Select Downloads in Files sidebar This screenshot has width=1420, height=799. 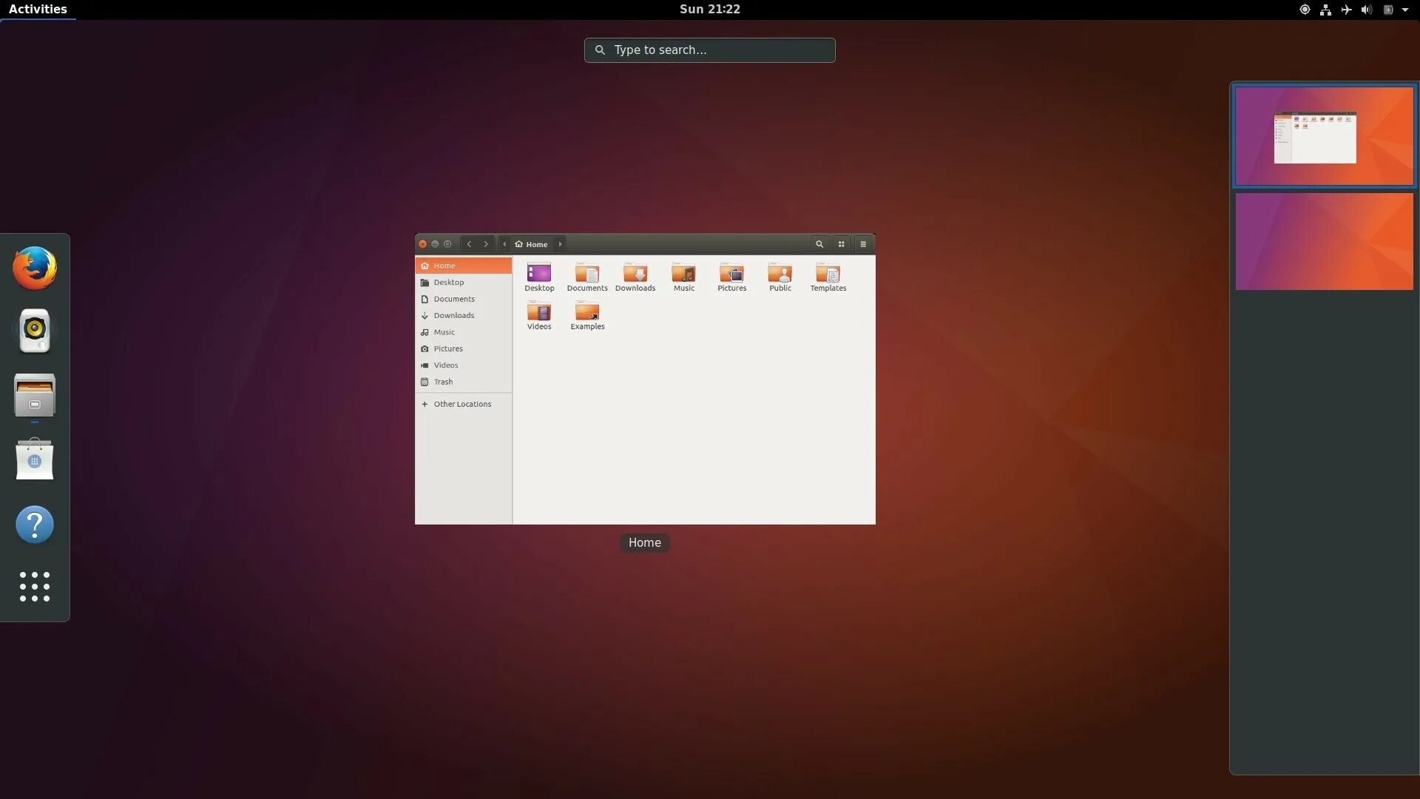[x=453, y=315]
